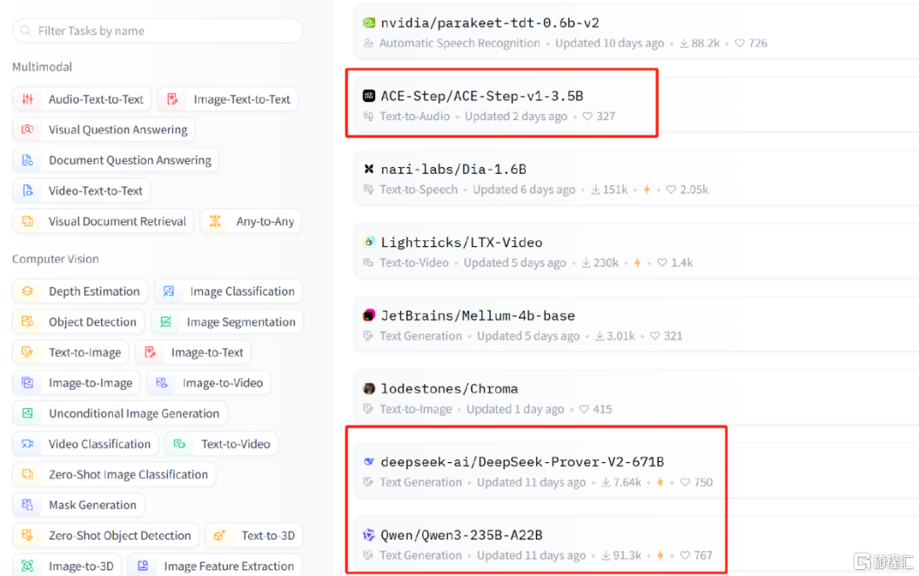Click the JetBrains avatar icon
This screenshot has height=576, width=919.
(x=369, y=315)
